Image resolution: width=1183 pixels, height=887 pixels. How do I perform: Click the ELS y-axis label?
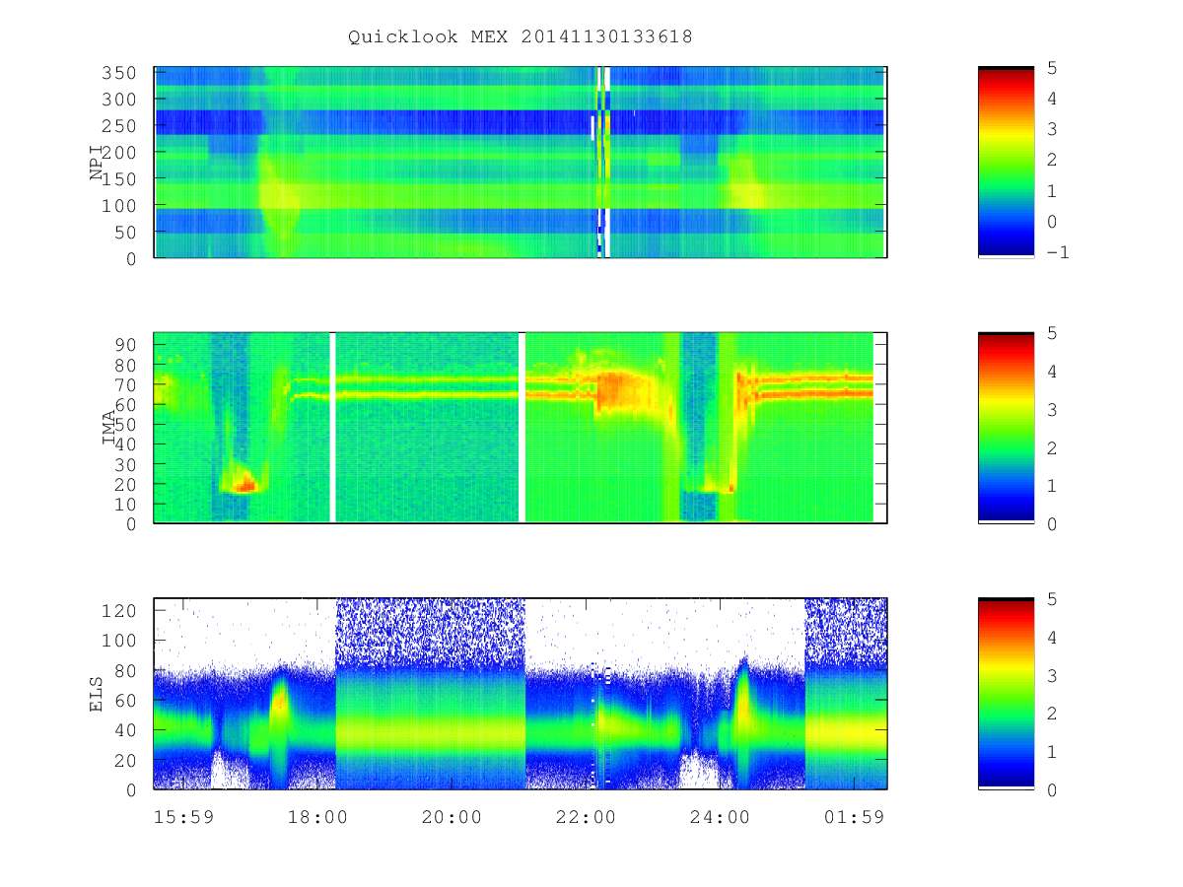click(97, 694)
